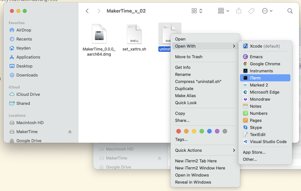
Task: Go forward with the Finder forward arrow
Action: [x=99, y=11]
